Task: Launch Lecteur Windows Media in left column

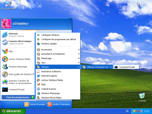Action: click(18, 59)
